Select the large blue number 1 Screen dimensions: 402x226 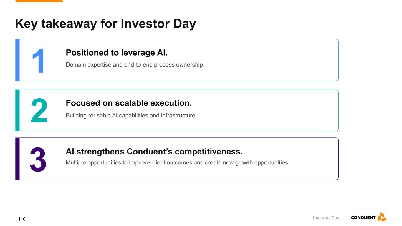click(x=38, y=61)
